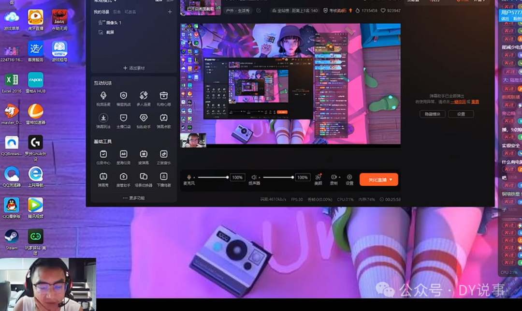Click 添加素材 add source button
Screen dimensions: 522x311
[x=134, y=68]
